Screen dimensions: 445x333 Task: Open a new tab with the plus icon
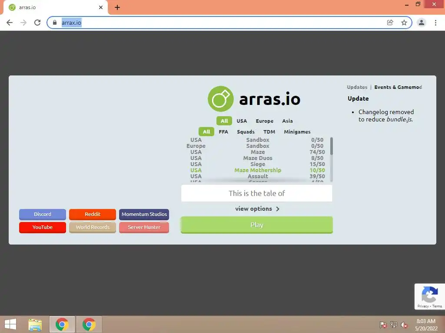pyautogui.click(x=117, y=7)
